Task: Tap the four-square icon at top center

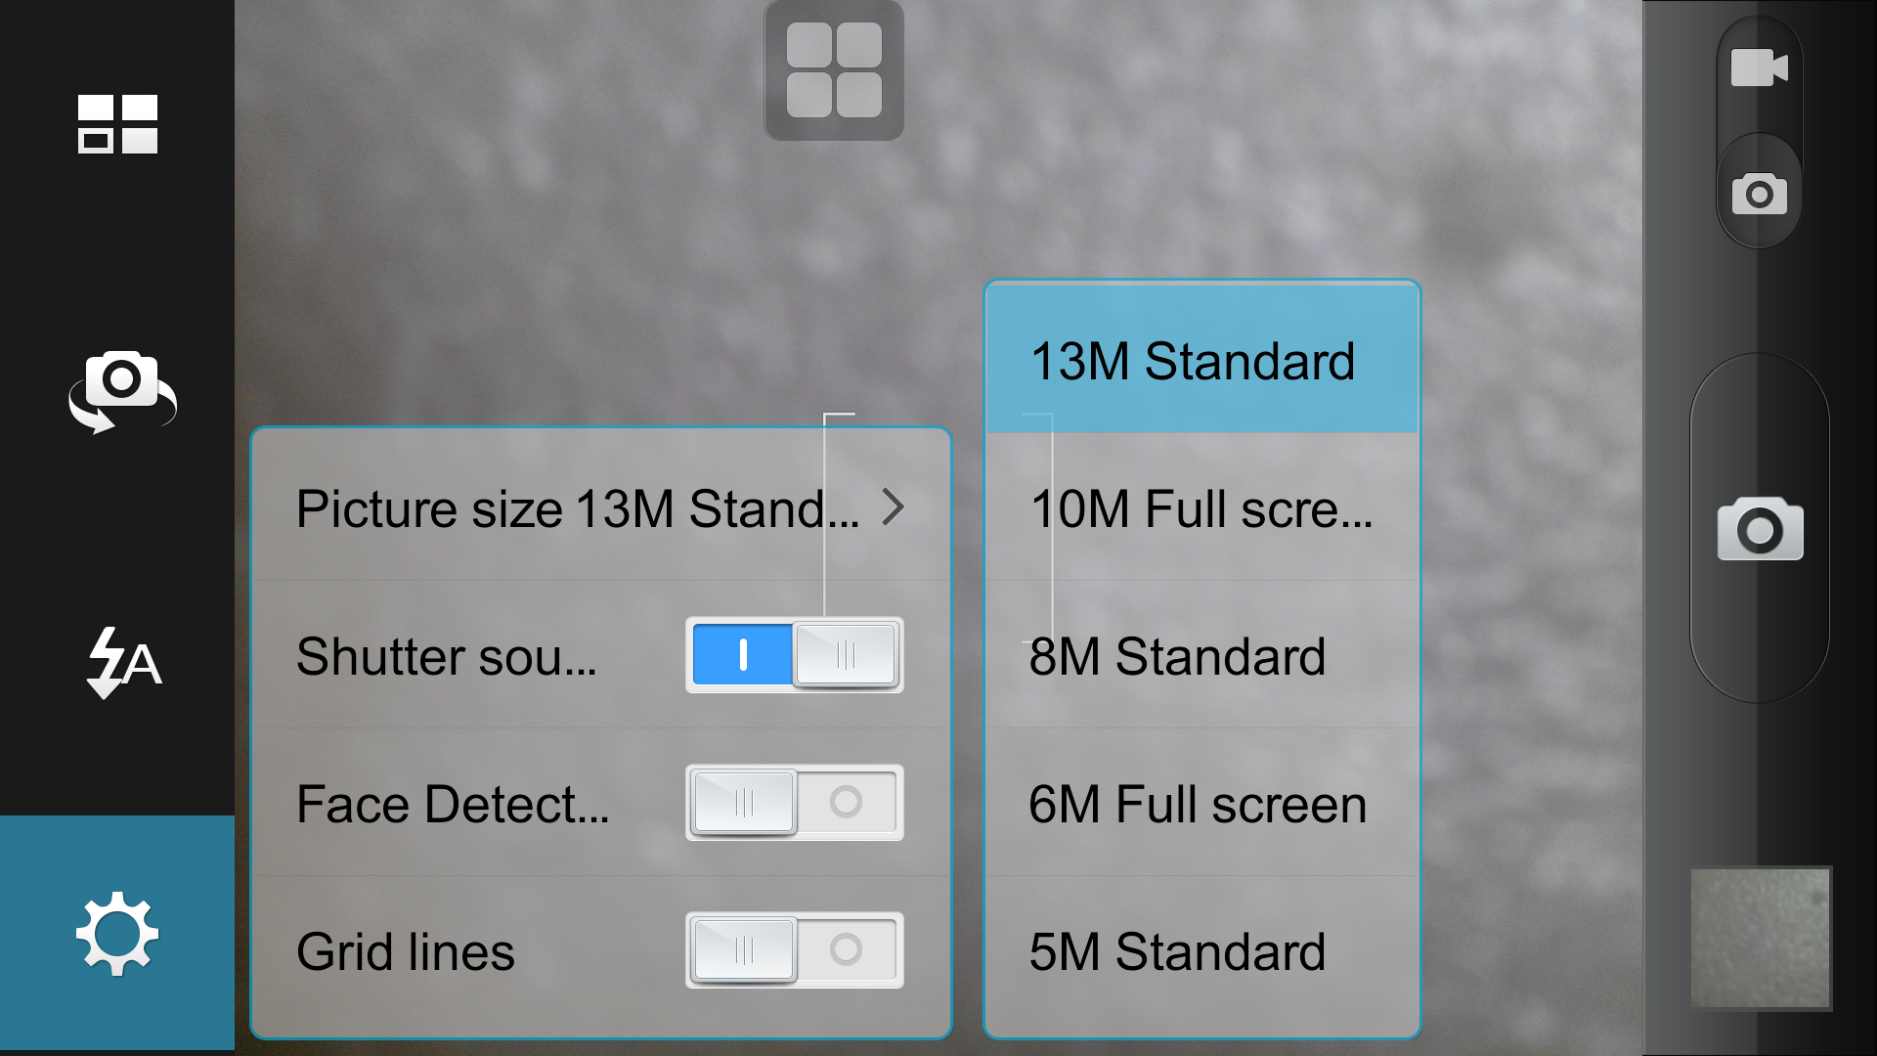Action: tap(834, 70)
